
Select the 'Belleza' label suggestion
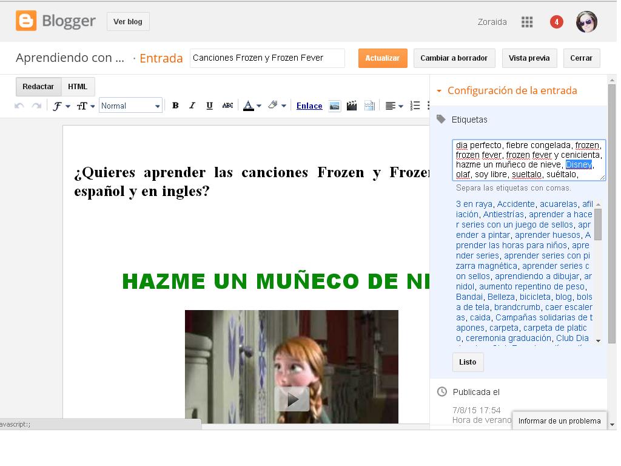coord(501,297)
